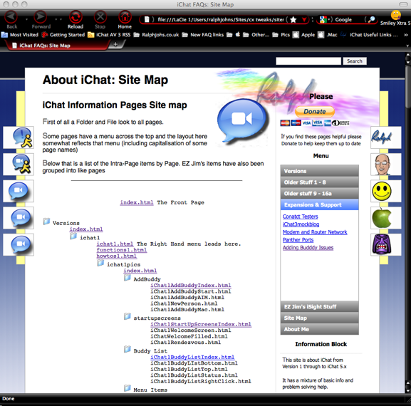Open the Other... bookmark folder

pyautogui.click(x=256, y=35)
